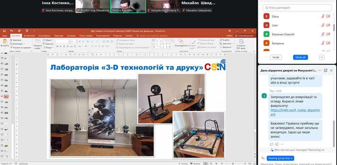This screenshot has width=337, height=165.
Task: Click Формат за зразком (Format Painter)
Action: [20, 48]
